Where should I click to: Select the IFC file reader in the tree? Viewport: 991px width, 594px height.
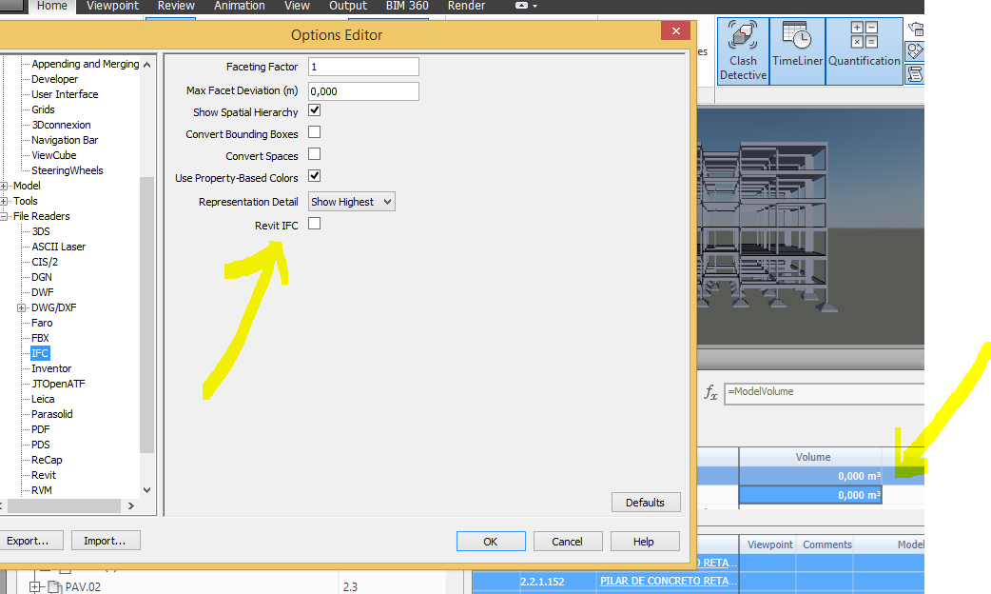pos(39,352)
